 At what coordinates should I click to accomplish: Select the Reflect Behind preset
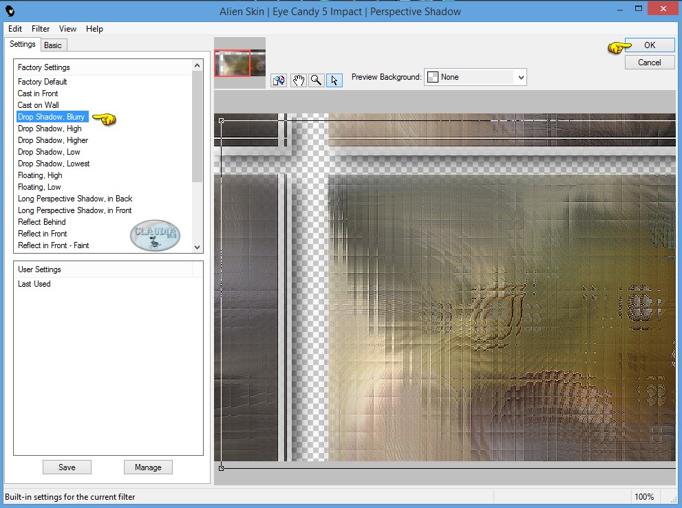(x=42, y=222)
